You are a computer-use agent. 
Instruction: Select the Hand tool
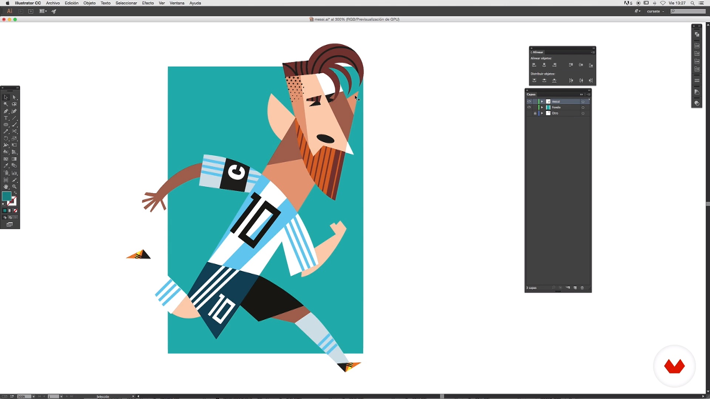tap(6, 187)
